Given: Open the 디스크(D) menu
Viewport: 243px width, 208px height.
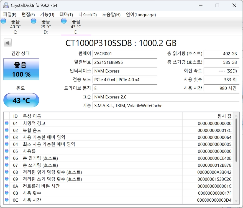Looking at the screenshot, I should click(88, 15).
